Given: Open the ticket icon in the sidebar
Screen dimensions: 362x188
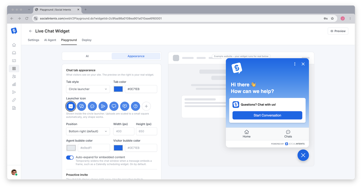Looking at the screenshot, I should coord(14,61).
